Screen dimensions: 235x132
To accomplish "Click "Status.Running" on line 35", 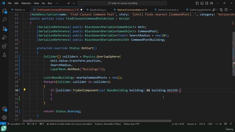I will click(68, 111).
